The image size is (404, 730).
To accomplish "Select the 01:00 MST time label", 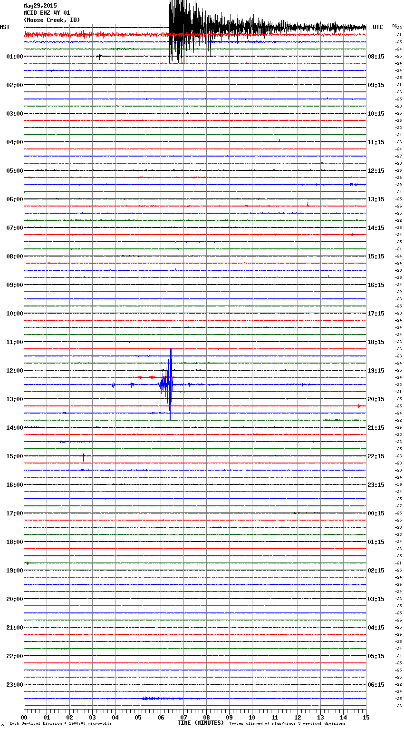I will coord(15,57).
